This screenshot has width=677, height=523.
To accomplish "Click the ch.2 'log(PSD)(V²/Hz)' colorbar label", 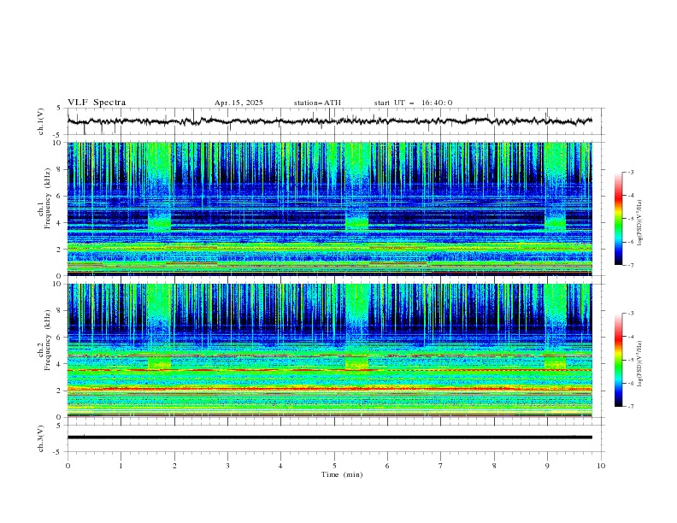I will click(x=641, y=363).
